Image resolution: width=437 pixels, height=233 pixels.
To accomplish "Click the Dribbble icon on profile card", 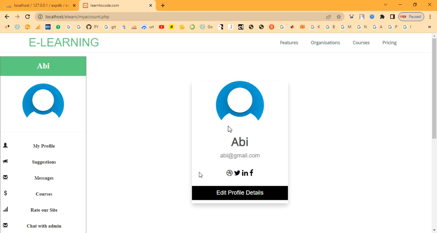I will coord(229,173).
